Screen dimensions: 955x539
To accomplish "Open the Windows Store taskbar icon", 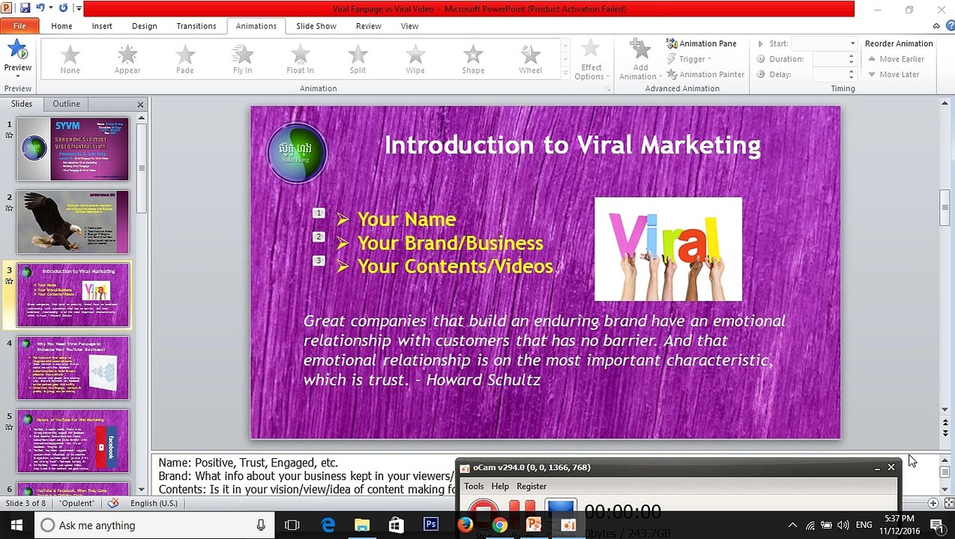I will click(397, 526).
